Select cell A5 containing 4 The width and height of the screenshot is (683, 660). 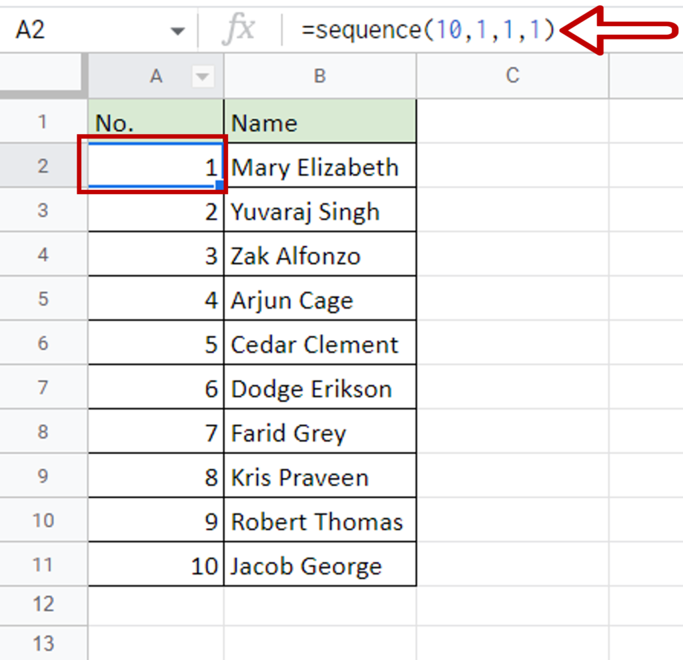(156, 299)
